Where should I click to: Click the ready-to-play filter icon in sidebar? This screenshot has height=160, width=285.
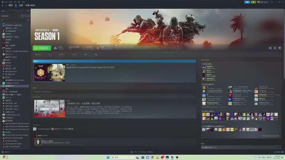(x=29, y=16)
